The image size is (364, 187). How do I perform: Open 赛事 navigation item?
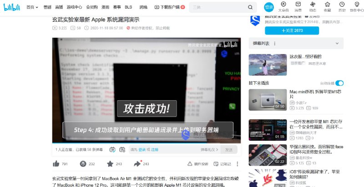point(117,7)
